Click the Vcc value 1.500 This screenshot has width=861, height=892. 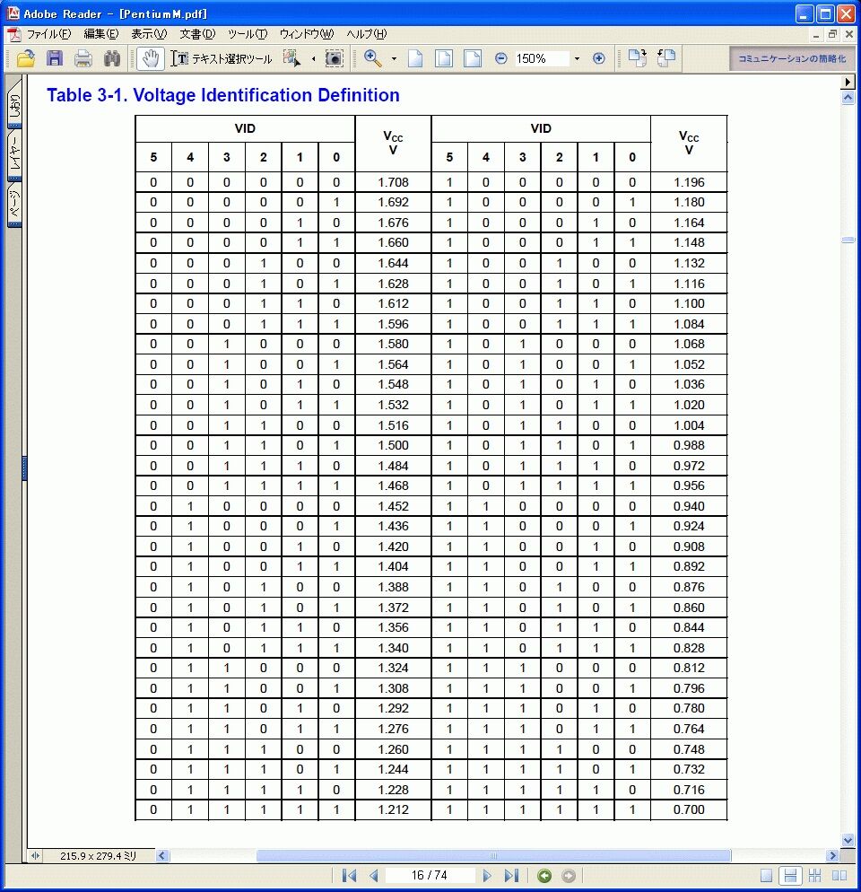394,445
